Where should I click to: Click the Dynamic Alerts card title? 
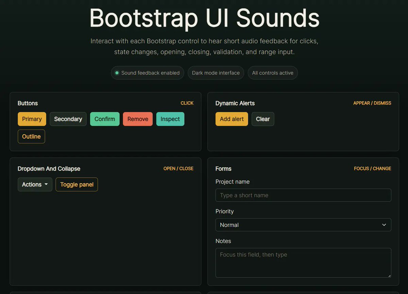pyautogui.click(x=235, y=103)
